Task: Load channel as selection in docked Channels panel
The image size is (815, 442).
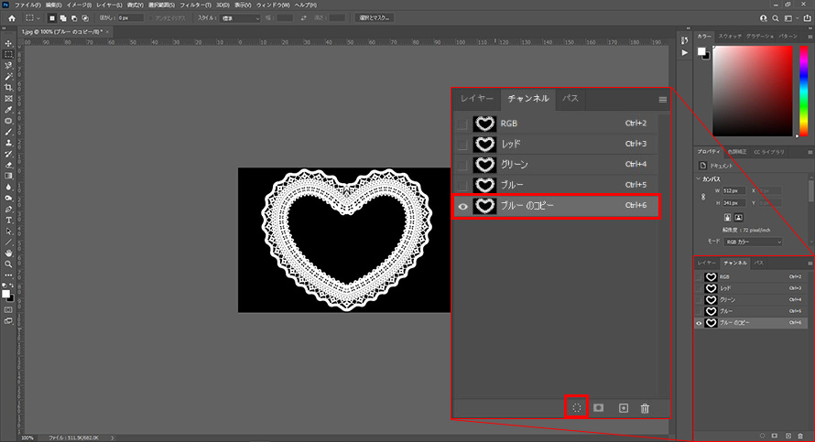Action: [763, 436]
